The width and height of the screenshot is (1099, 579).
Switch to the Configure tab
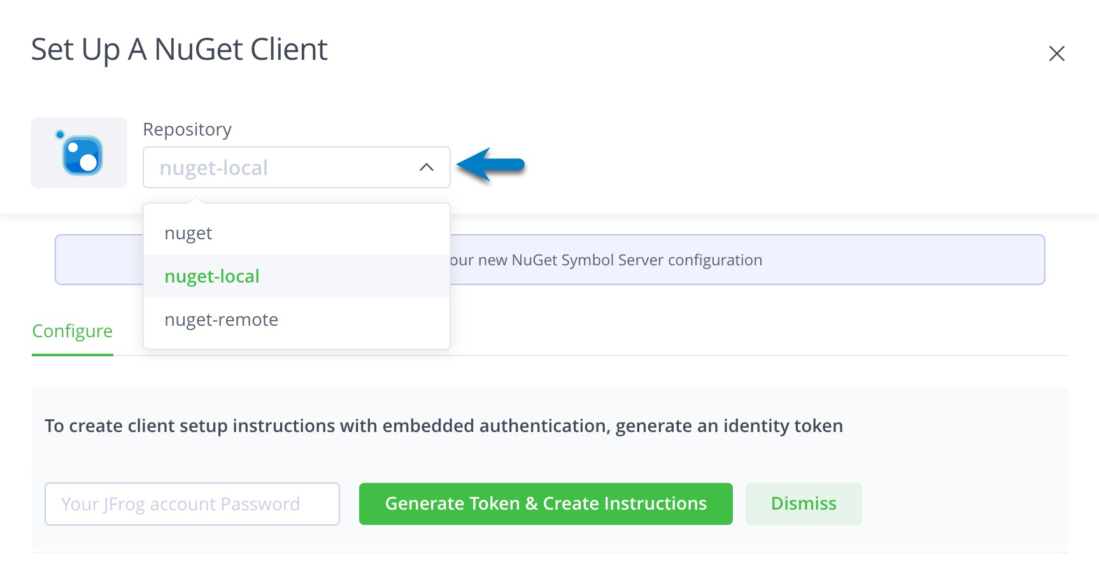click(73, 331)
